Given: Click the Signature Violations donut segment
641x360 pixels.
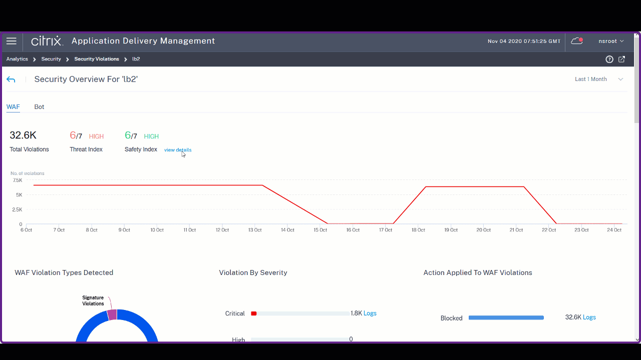Looking at the screenshot, I should [x=112, y=314].
